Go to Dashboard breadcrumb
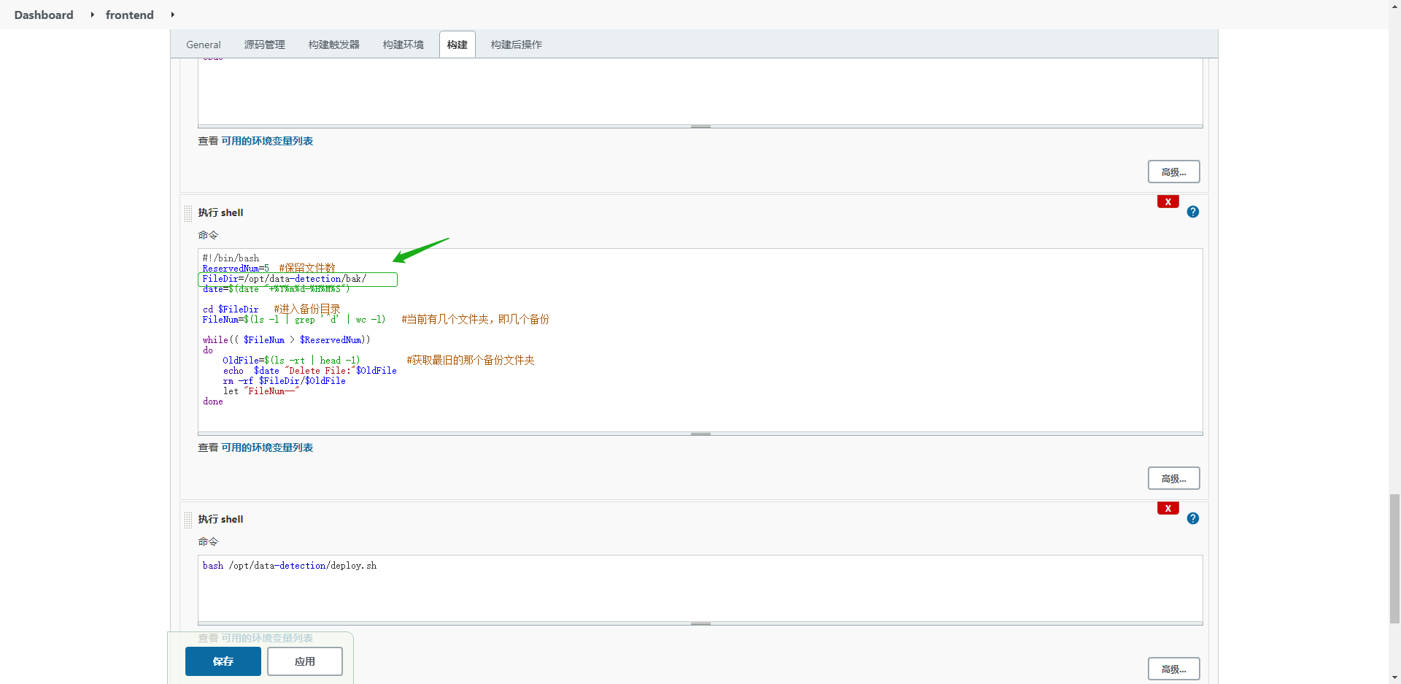 pyautogui.click(x=44, y=15)
